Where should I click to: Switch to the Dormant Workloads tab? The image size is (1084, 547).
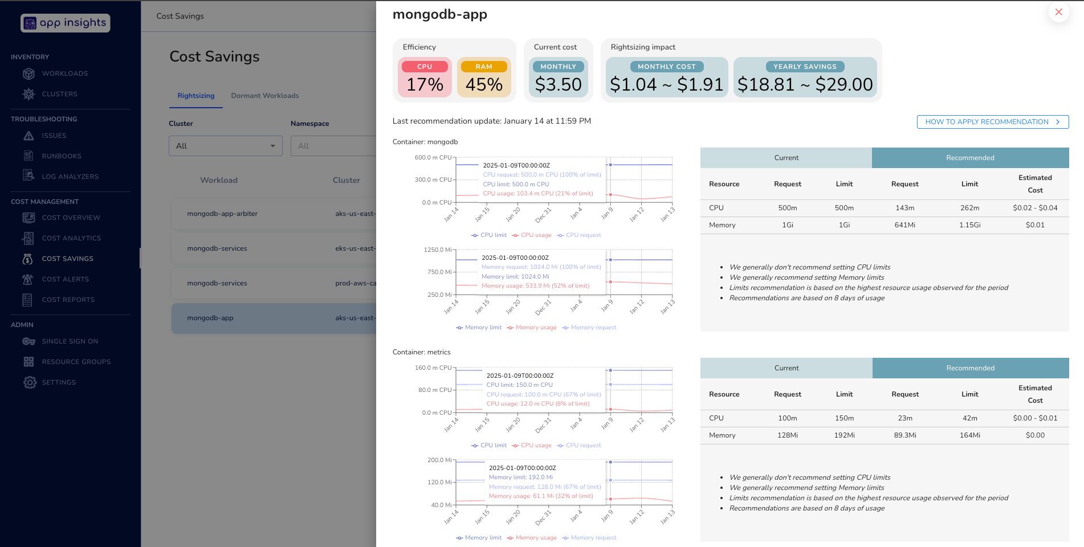pos(264,96)
